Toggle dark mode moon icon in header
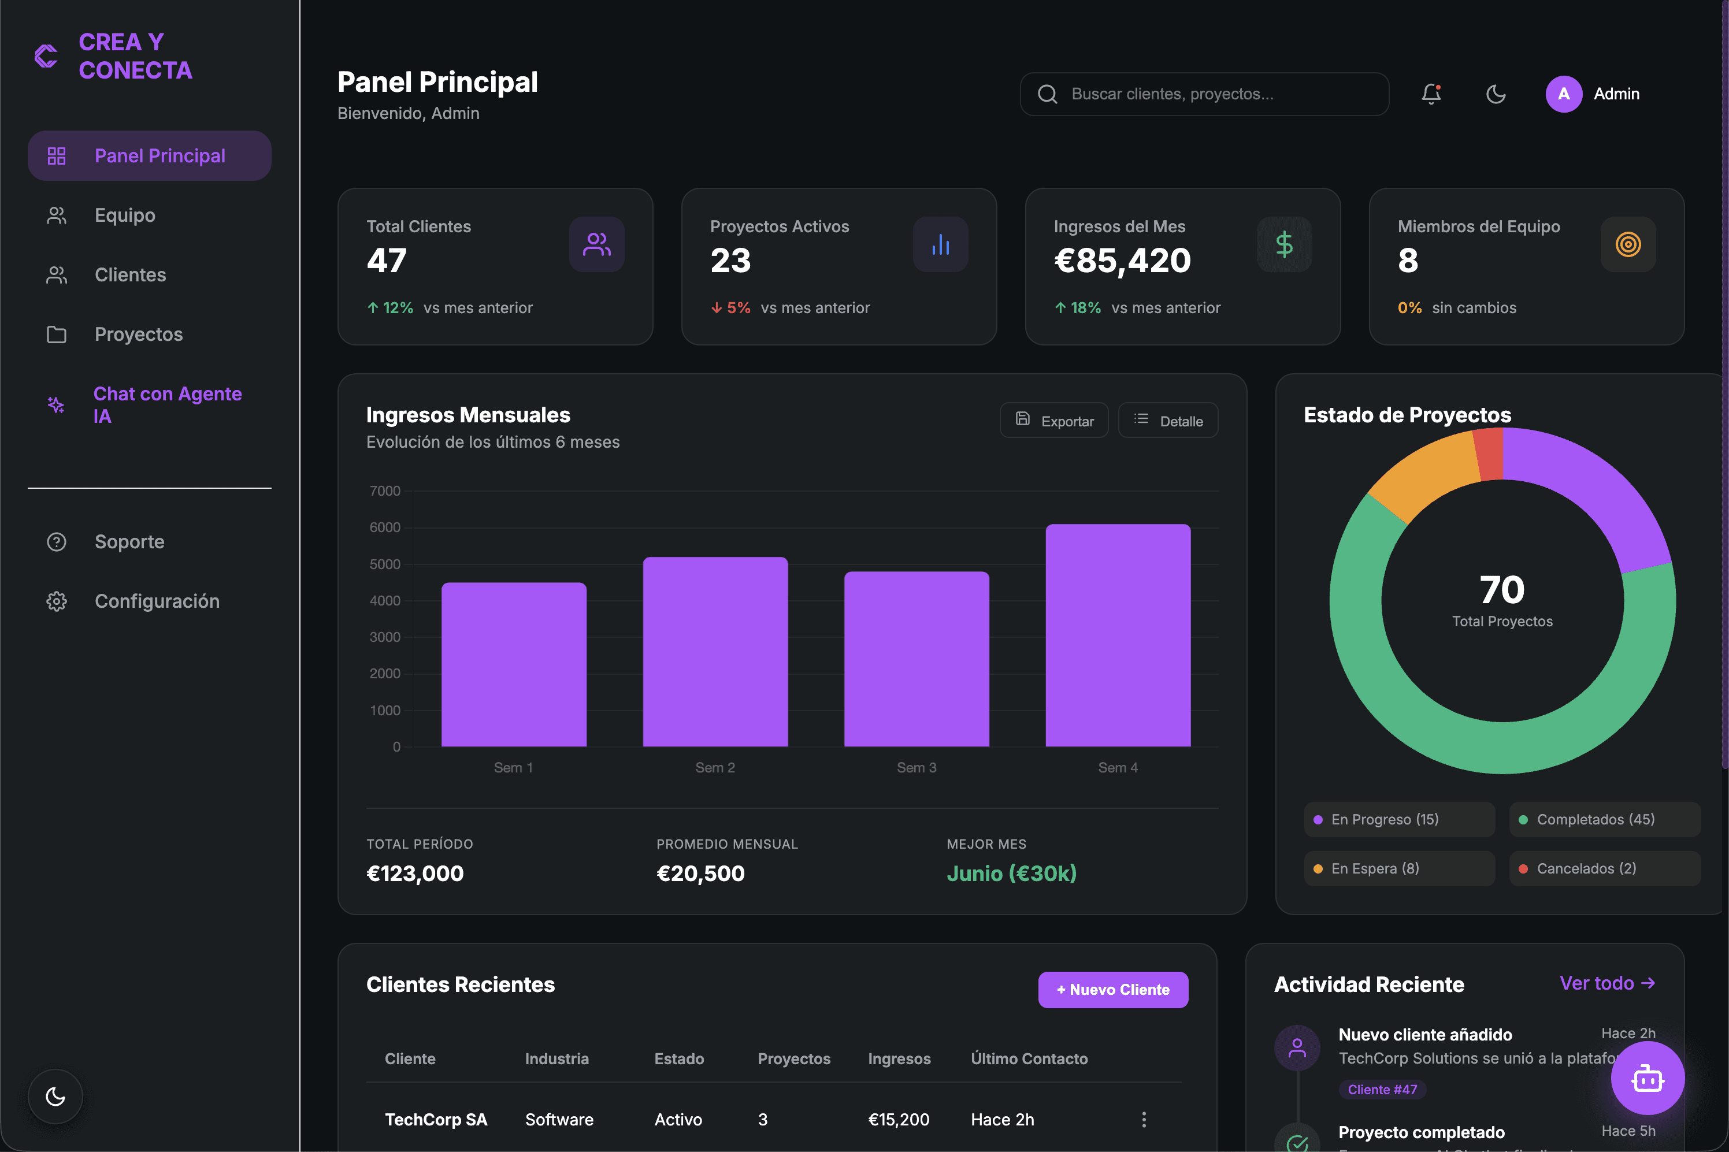The height and width of the screenshot is (1152, 1729). click(1496, 94)
